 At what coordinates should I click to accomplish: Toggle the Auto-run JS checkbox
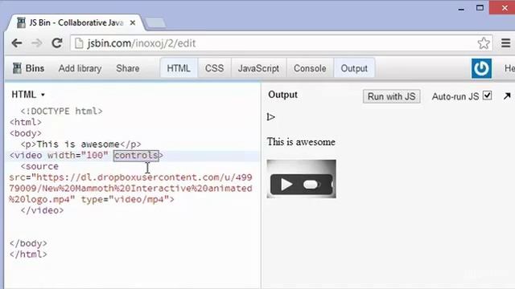[488, 96]
